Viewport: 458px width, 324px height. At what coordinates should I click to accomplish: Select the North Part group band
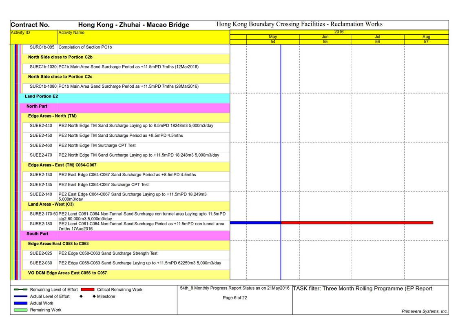click(x=125, y=108)
